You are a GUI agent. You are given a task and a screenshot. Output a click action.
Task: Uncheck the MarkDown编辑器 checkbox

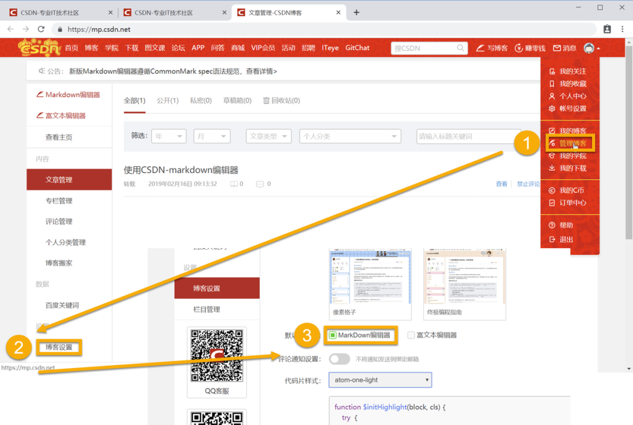click(333, 336)
